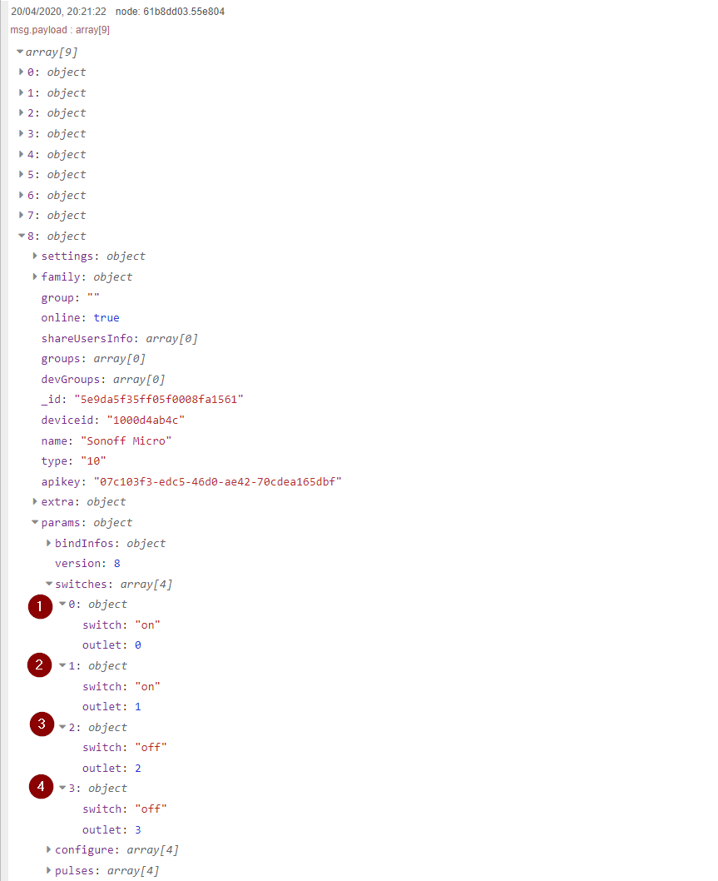Expand array item 1: object

pos(21,92)
